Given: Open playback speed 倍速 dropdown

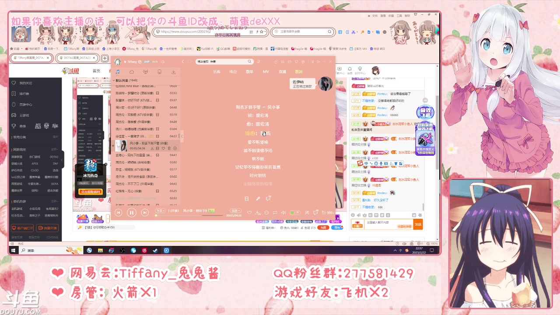Looking at the screenshot, I should point(235,210).
